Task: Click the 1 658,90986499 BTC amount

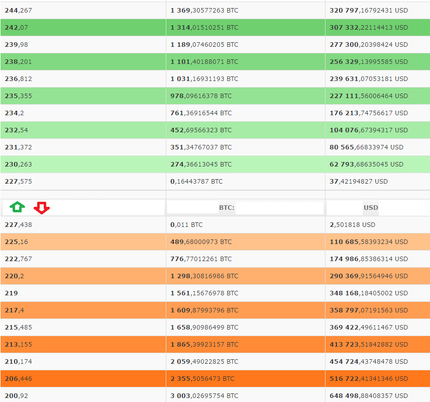Action: click(x=204, y=328)
